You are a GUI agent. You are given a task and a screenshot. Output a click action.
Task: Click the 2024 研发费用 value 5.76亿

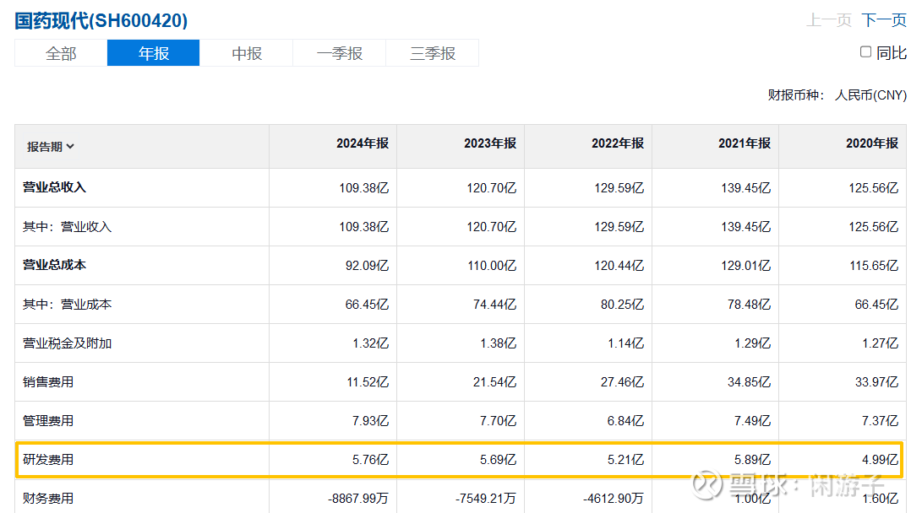370,460
